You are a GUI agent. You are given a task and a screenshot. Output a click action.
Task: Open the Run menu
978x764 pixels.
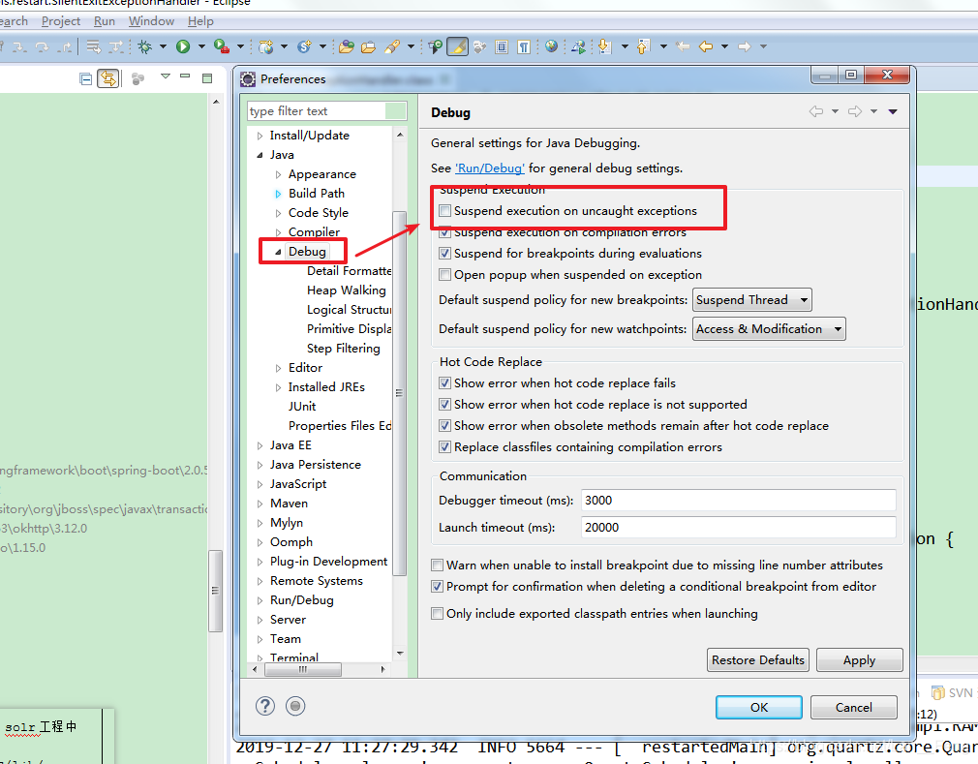104,20
